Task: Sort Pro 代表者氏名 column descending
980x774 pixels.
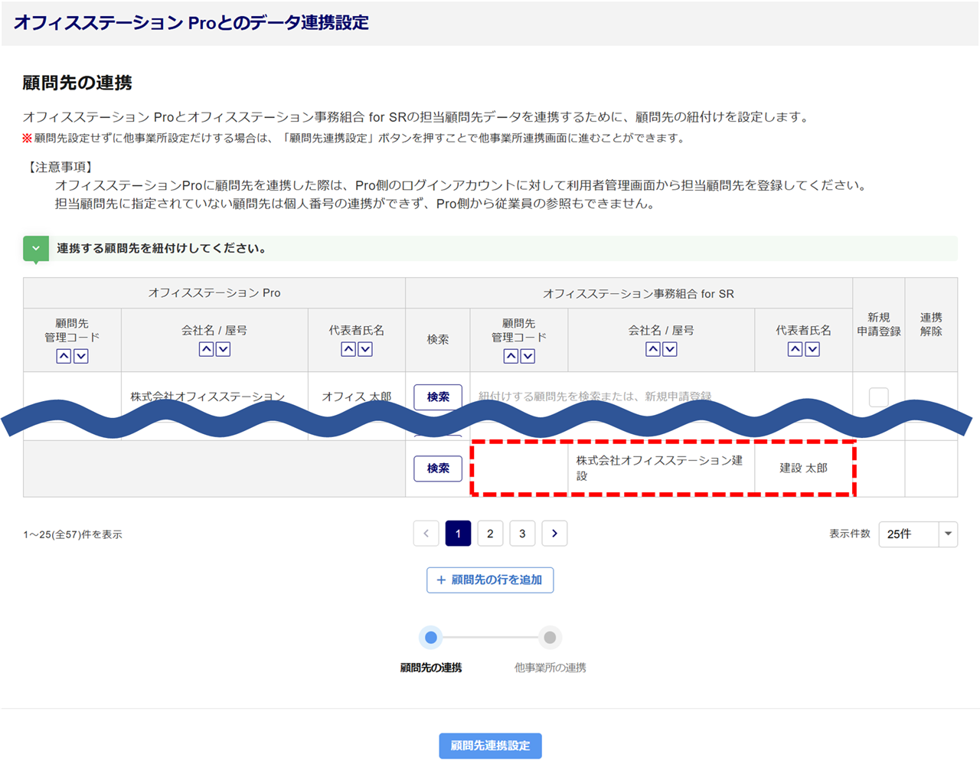Action: pos(366,349)
